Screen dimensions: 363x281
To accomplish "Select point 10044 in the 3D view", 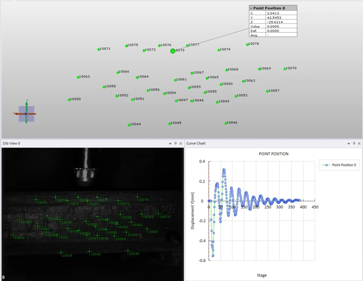I will tap(129, 125).
